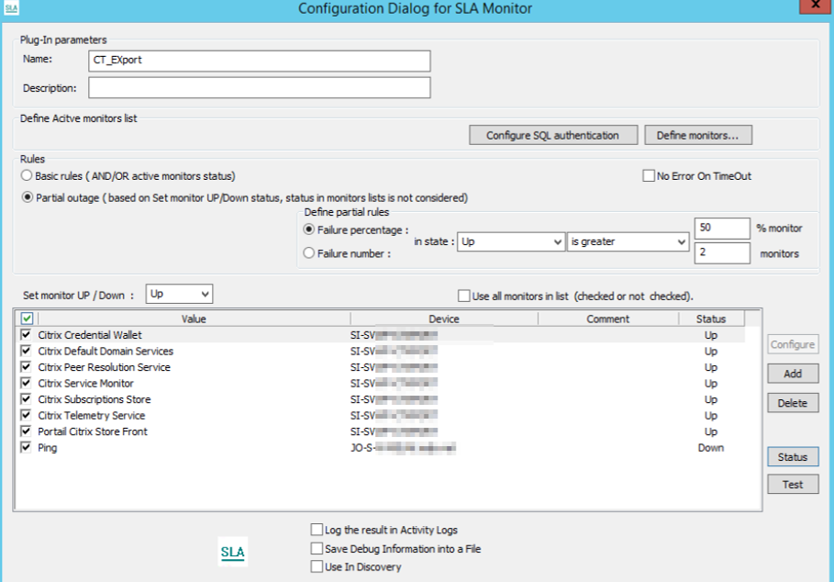Enable No Error On TimeOut checkbox

tap(649, 175)
